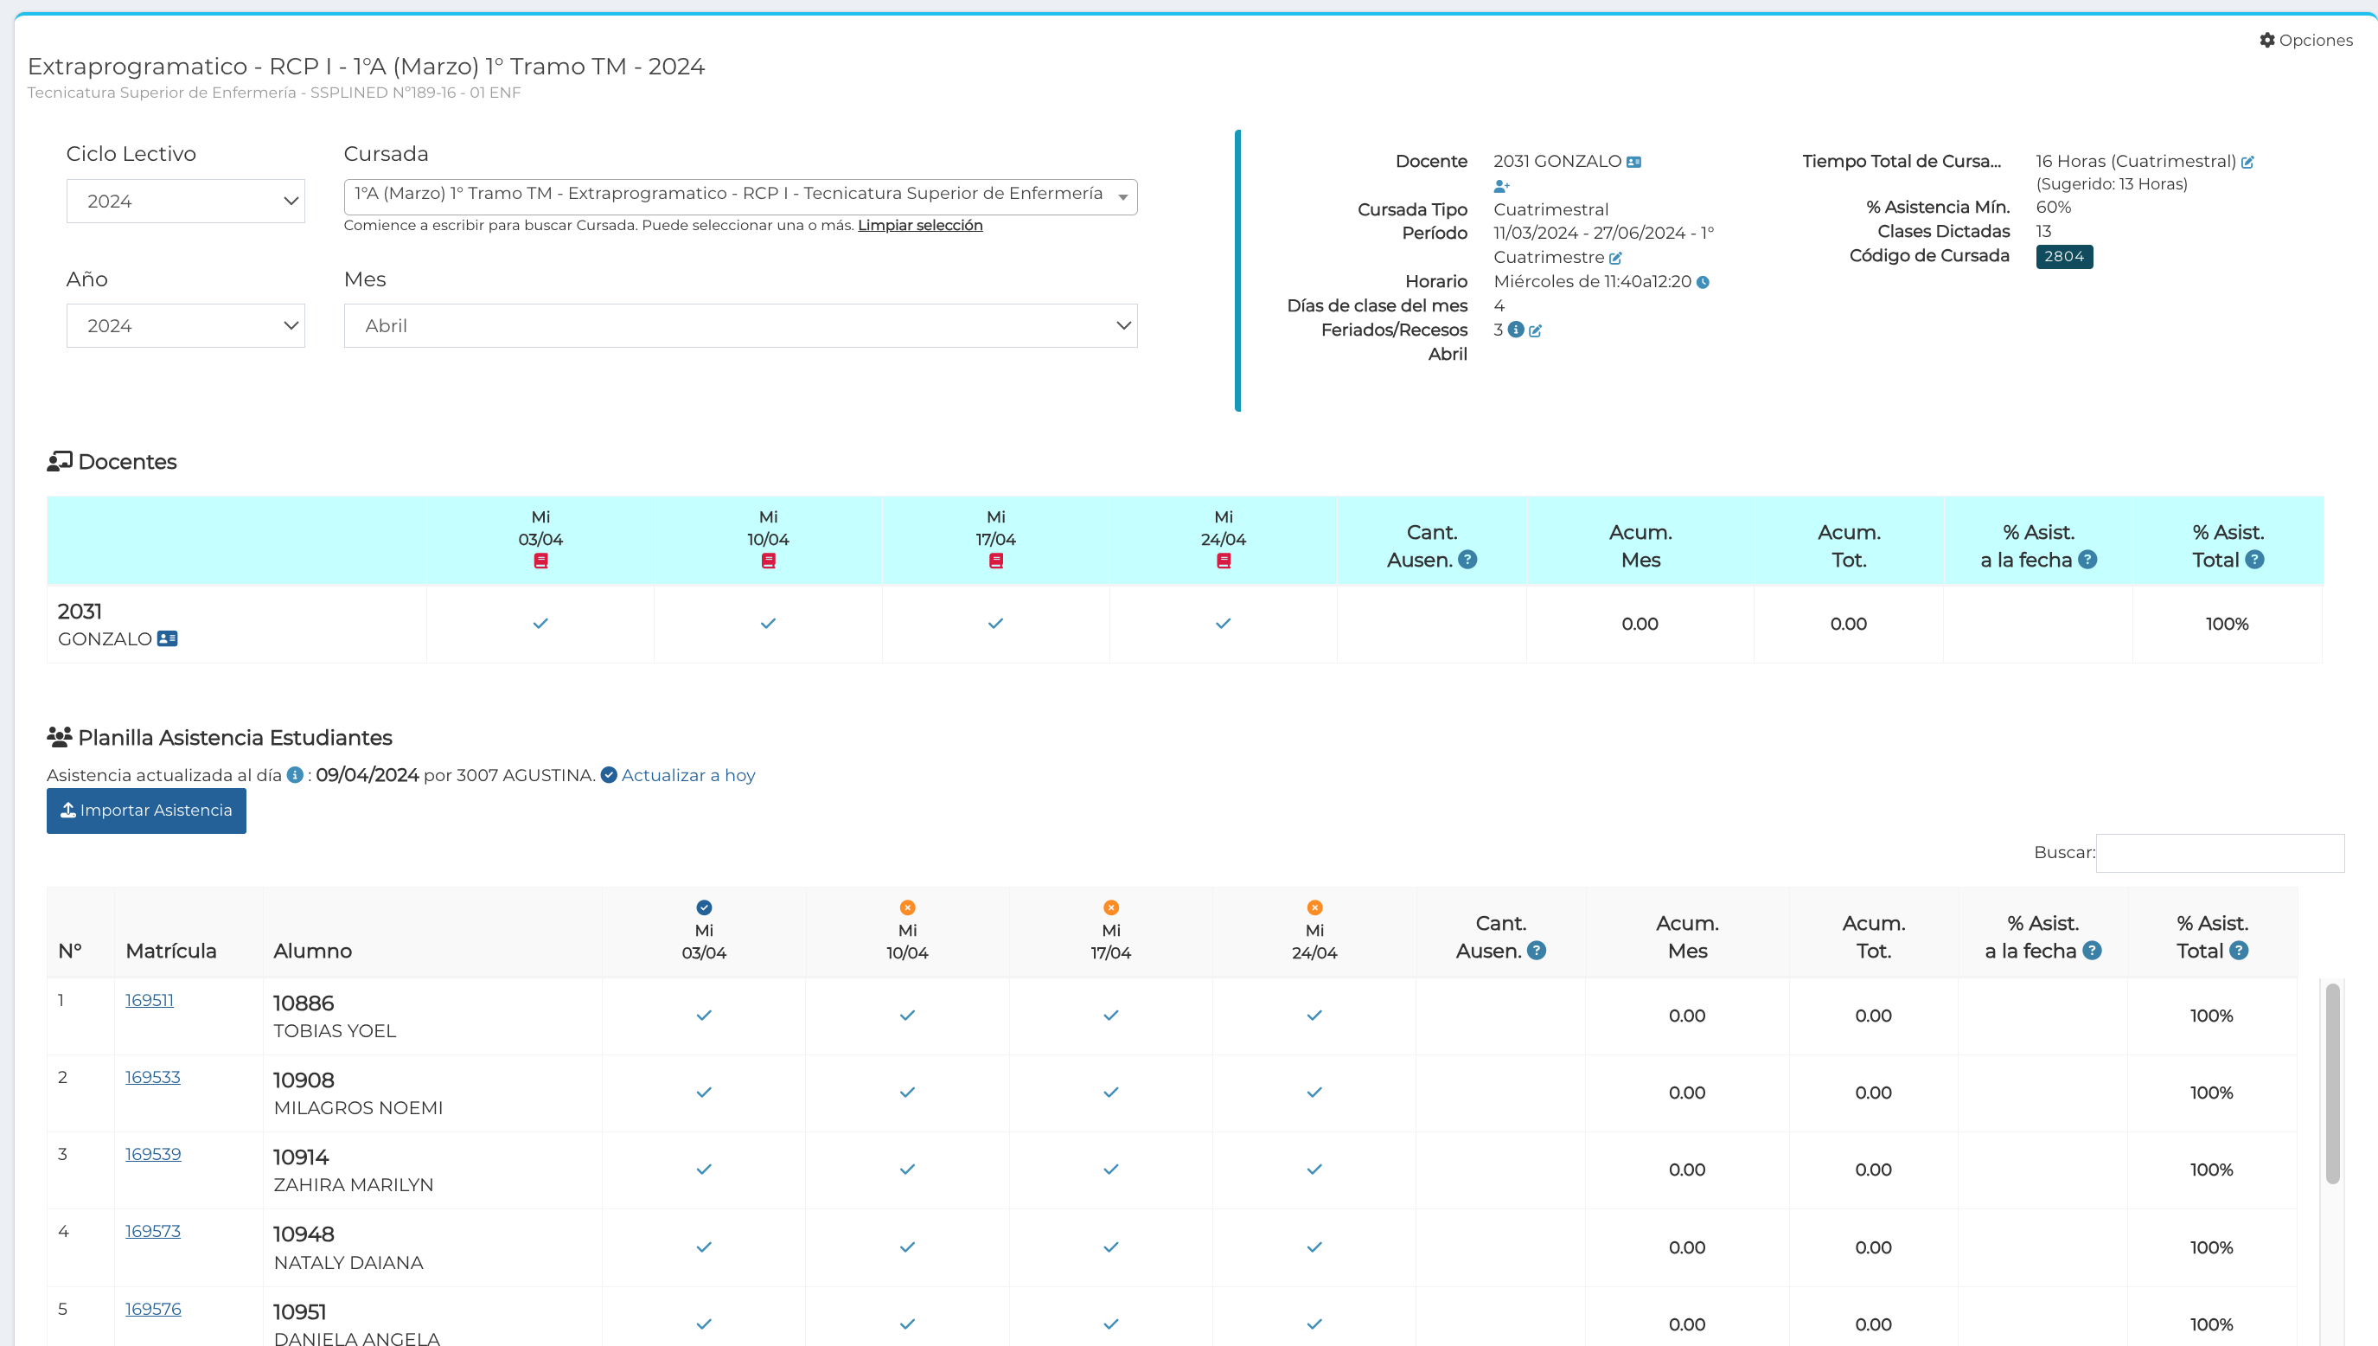This screenshot has height=1346, width=2378.
Task: Edit Tiempo Total de Cursada hours
Action: [2247, 162]
